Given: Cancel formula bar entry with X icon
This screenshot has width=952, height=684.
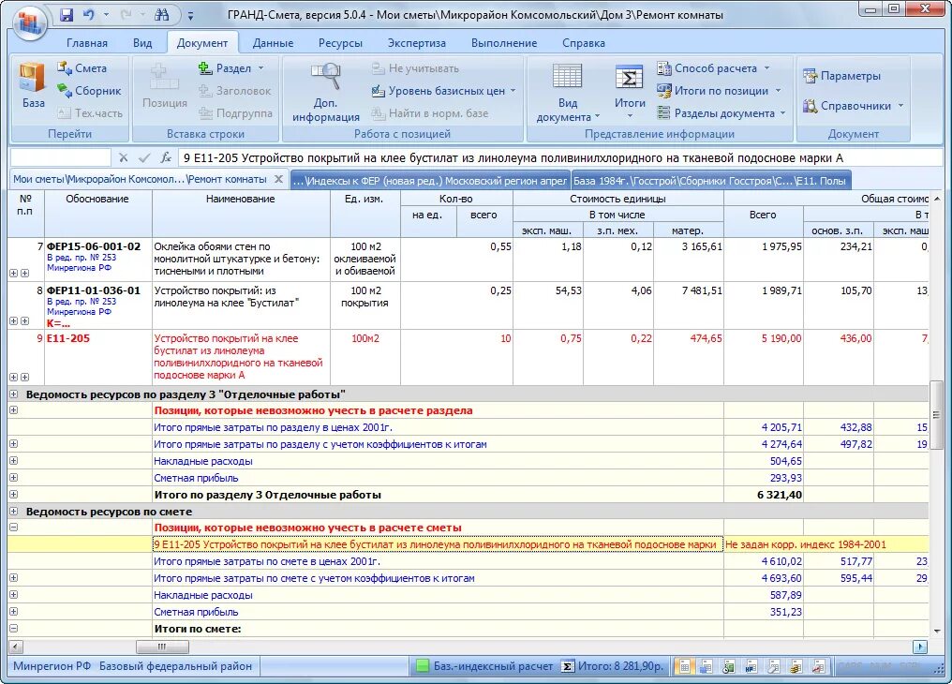Looking at the screenshot, I should [x=124, y=157].
